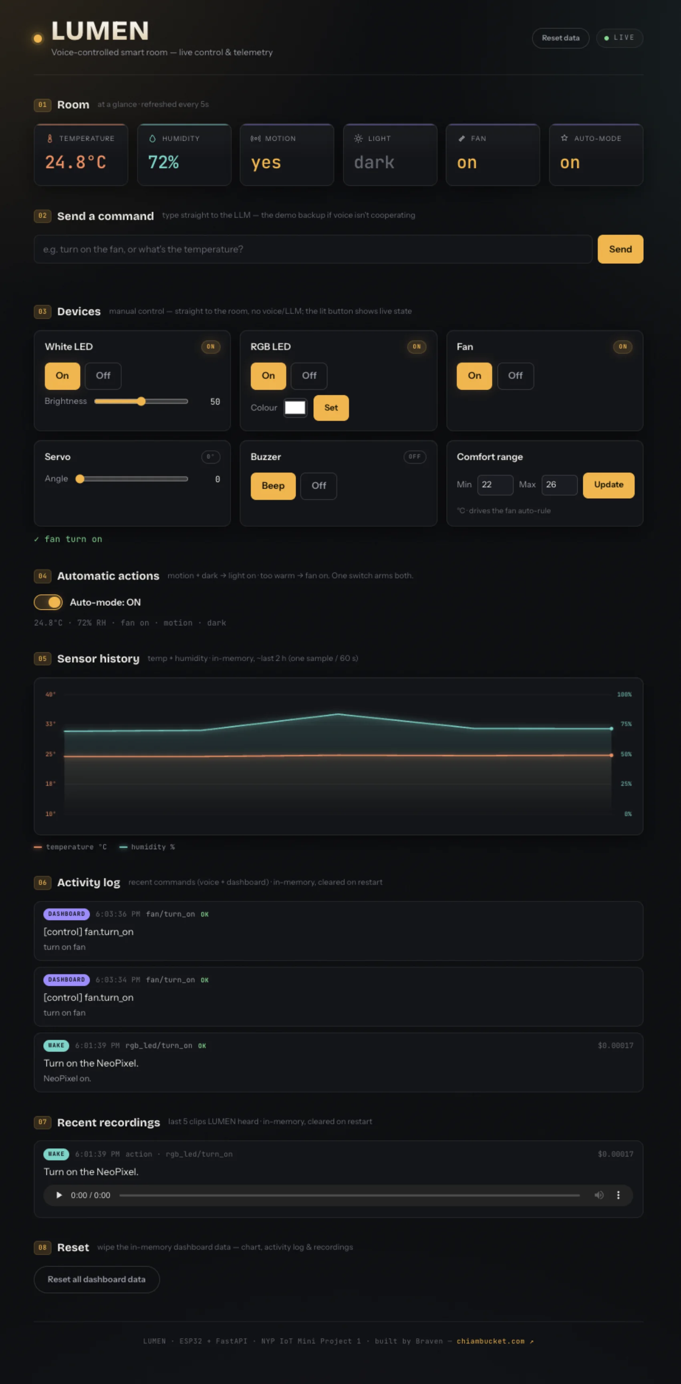Image resolution: width=681 pixels, height=1384 pixels.
Task: Click Update comfort range button
Action: [608, 485]
